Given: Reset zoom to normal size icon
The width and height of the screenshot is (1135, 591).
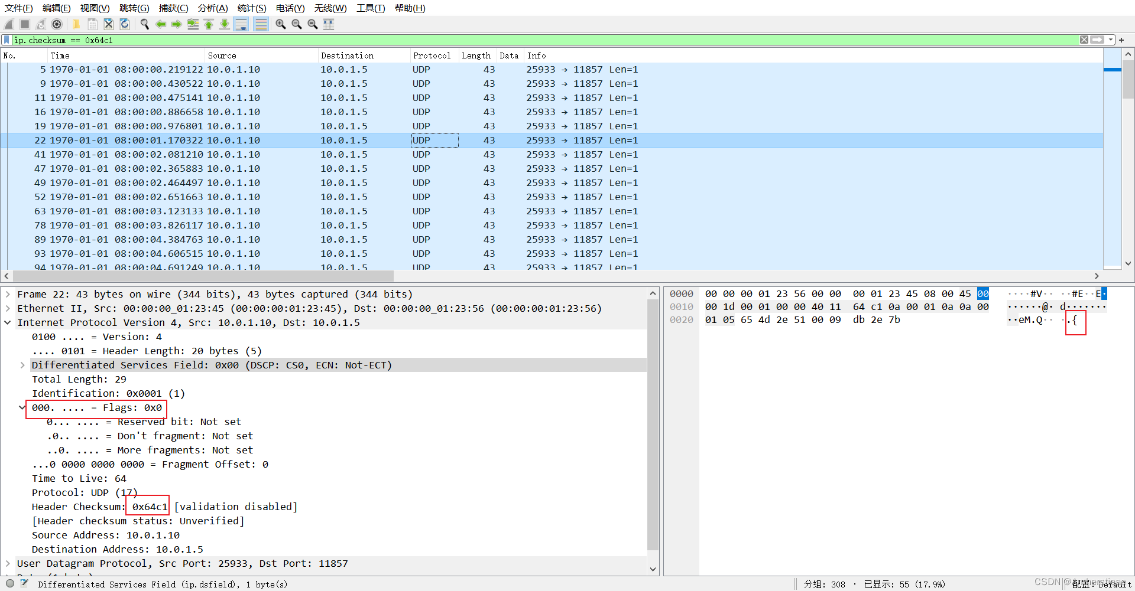Looking at the screenshot, I should coord(313,24).
